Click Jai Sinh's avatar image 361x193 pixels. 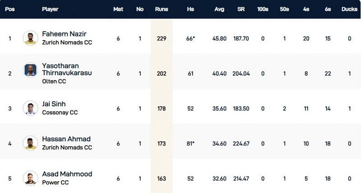pyautogui.click(x=30, y=108)
